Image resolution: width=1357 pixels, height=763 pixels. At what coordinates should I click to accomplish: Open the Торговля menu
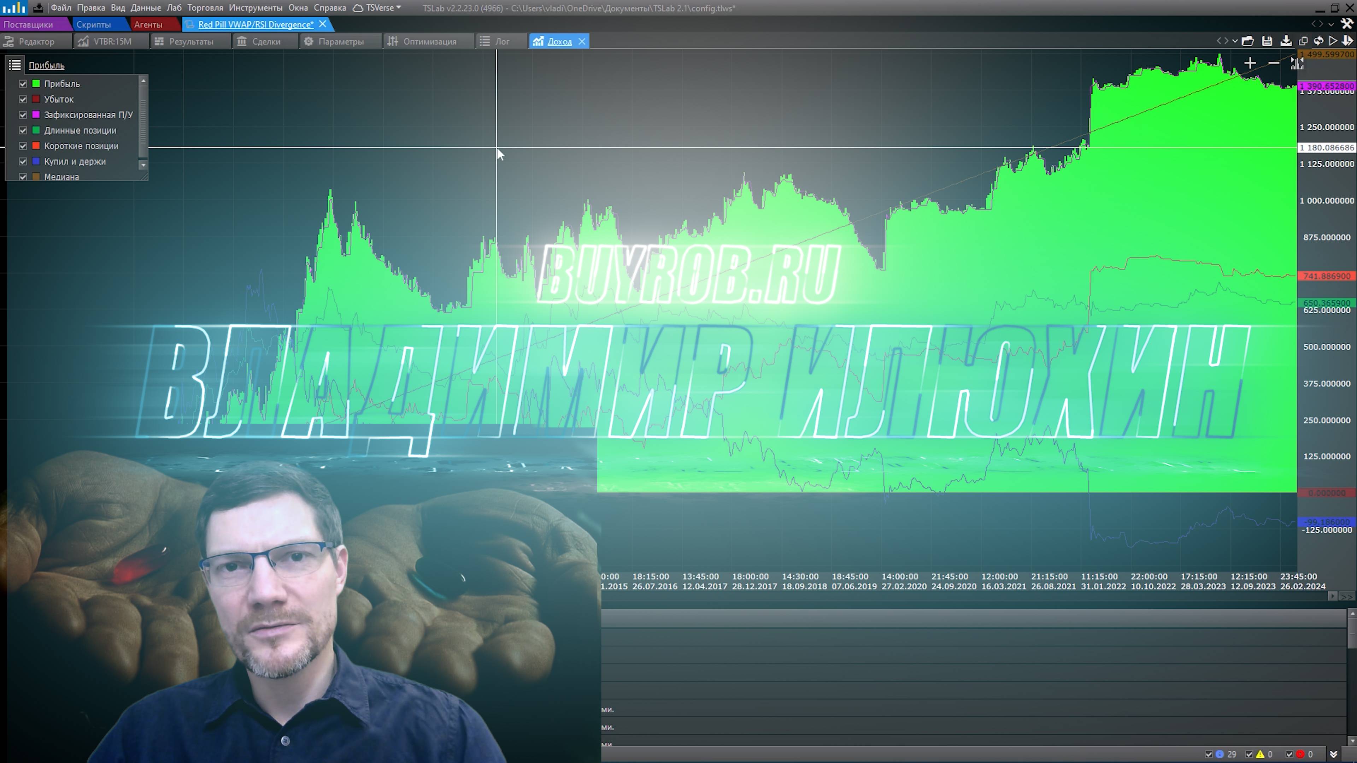(x=205, y=8)
